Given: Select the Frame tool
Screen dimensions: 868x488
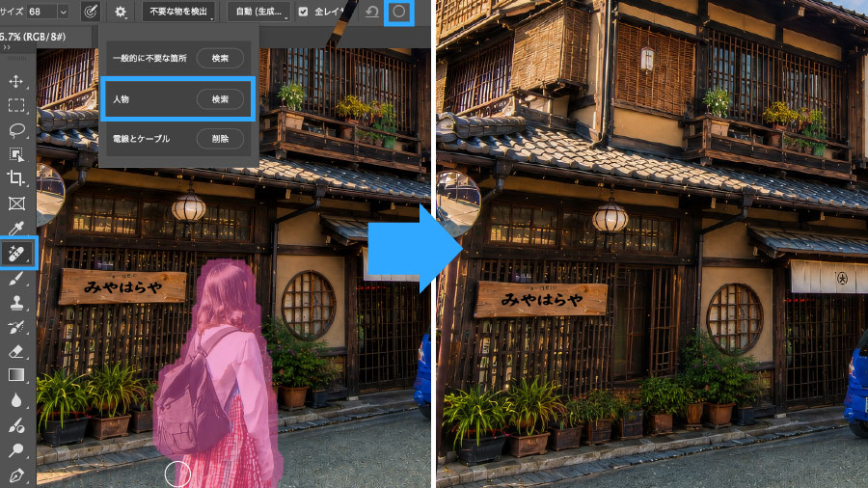Looking at the screenshot, I should [x=16, y=203].
